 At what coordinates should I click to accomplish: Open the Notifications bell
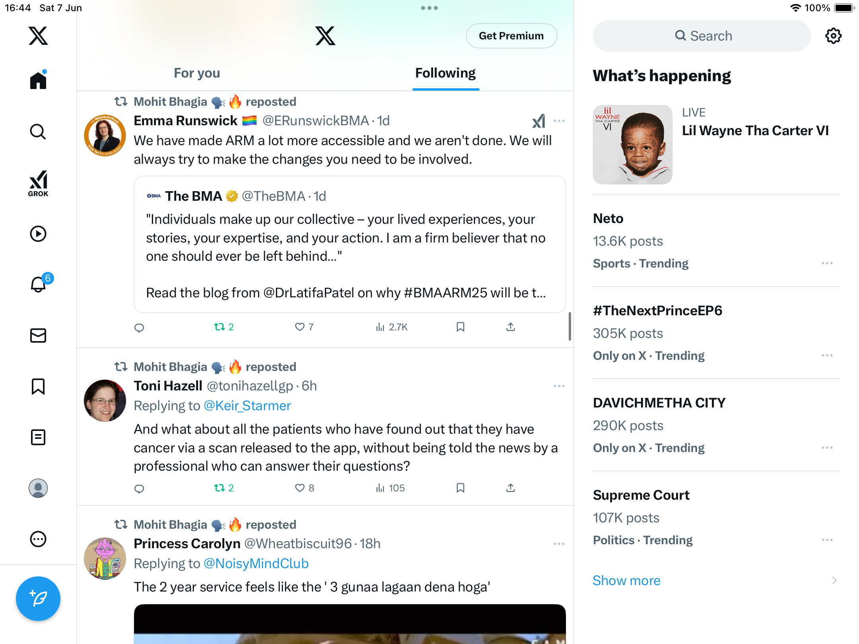(x=38, y=284)
